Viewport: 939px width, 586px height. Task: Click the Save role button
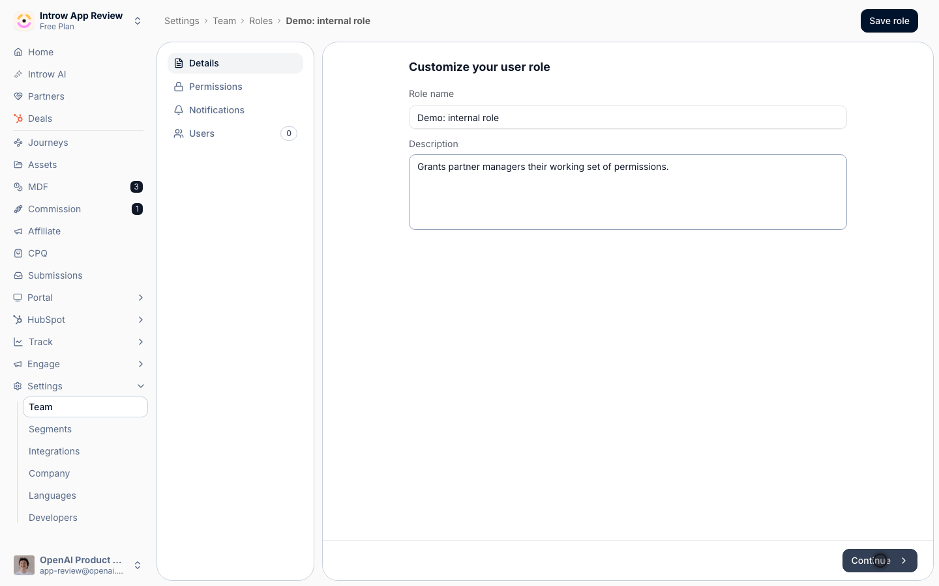tap(889, 21)
